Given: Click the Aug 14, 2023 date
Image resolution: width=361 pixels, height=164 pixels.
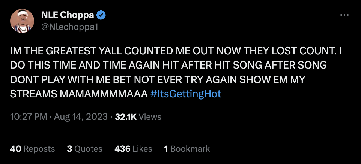Looking at the screenshot, I should tap(81, 117).
